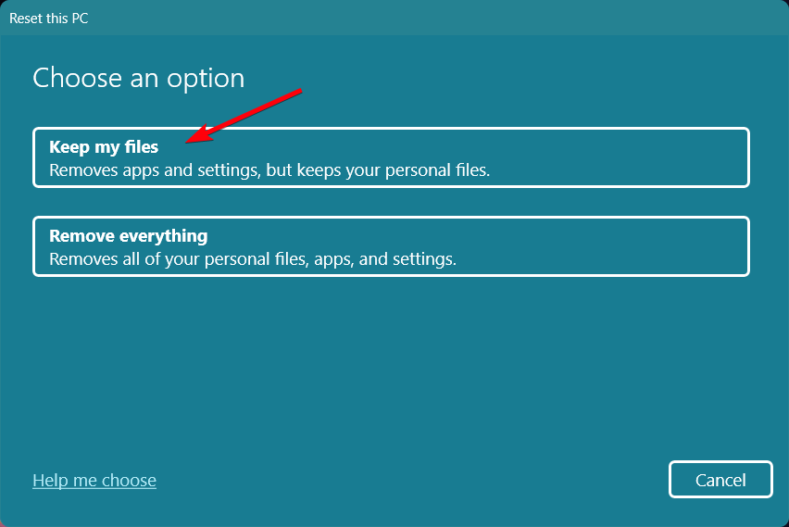The height and width of the screenshot is (527, 789).
Task: Click blank space between Help link and Cancel
Action: [407, 480]
